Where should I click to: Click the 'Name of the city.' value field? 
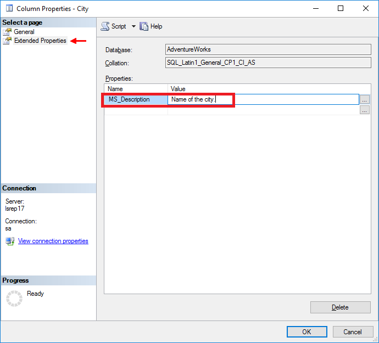[x=264, y=99]
